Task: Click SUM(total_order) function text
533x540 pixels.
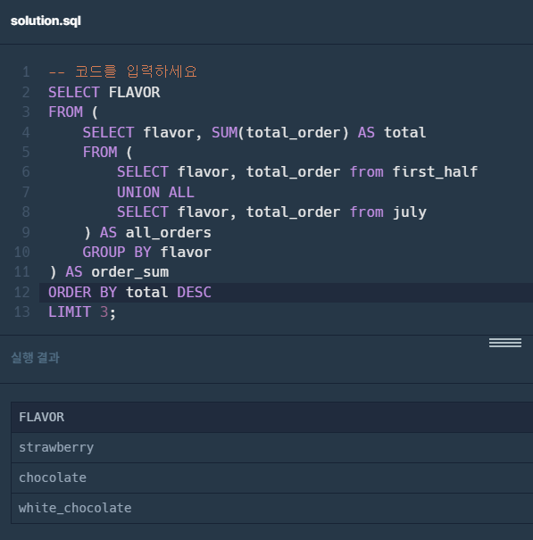Action: click(279, 133)
